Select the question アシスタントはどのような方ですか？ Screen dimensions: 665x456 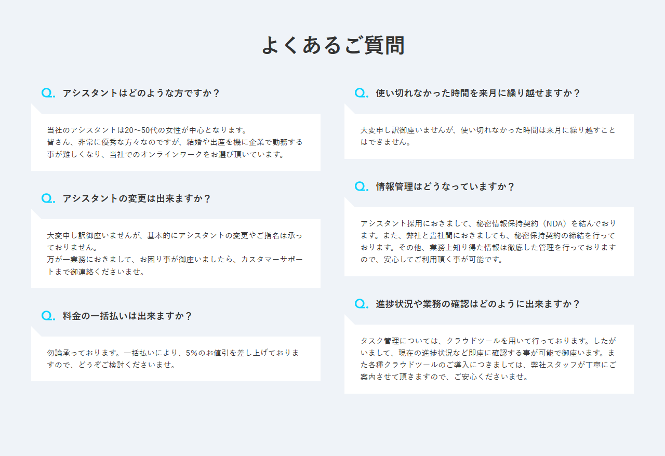point(141,93)
